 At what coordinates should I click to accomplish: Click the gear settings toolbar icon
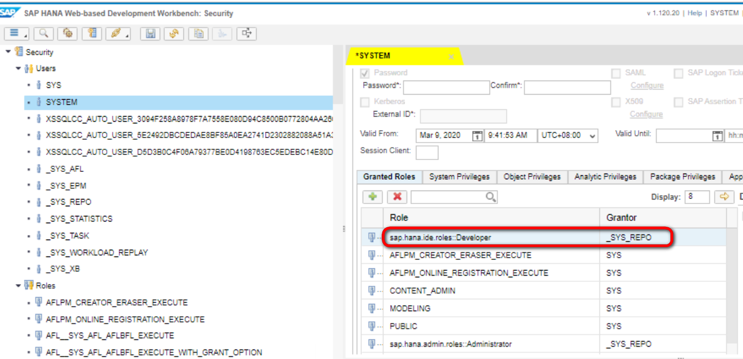(x=68, y=33)
